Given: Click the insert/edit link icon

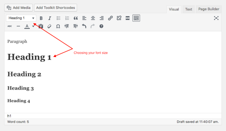Looking at the screenshot, I should click(x=110, y=18).
